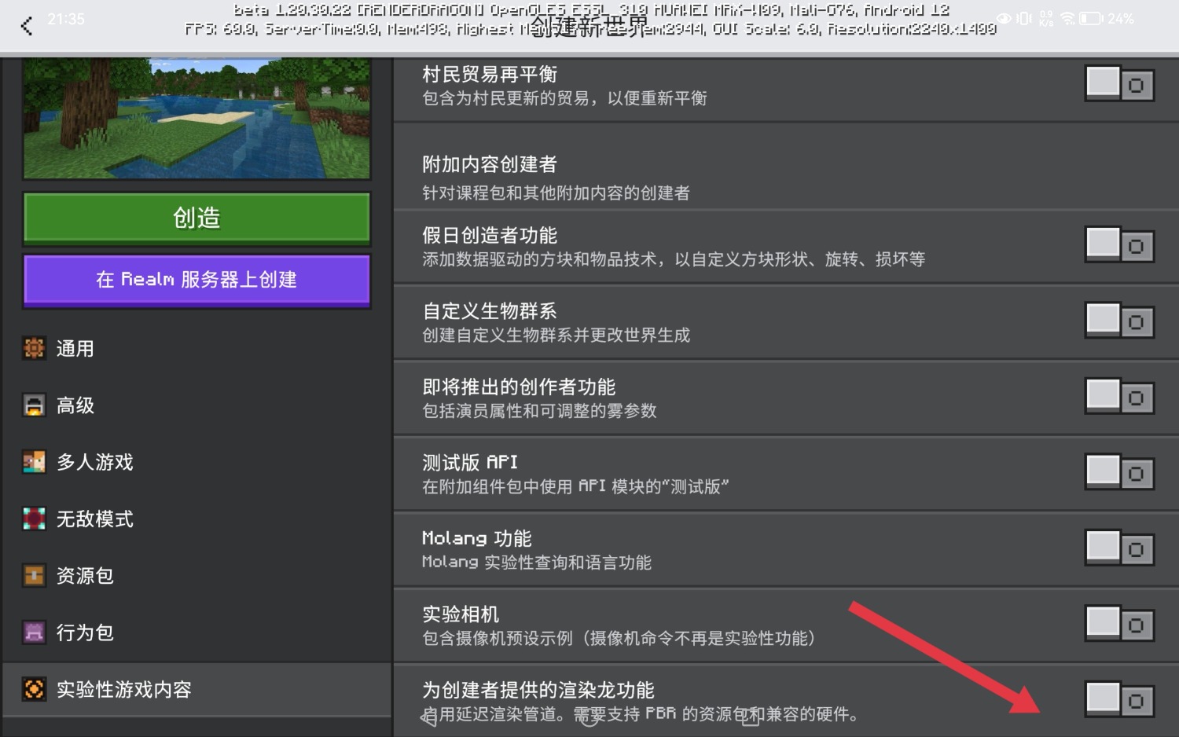Switch on the 测试版 API toggle

click(1119, 472)
